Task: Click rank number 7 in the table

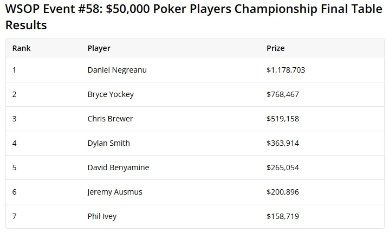Action: [15, 216]
